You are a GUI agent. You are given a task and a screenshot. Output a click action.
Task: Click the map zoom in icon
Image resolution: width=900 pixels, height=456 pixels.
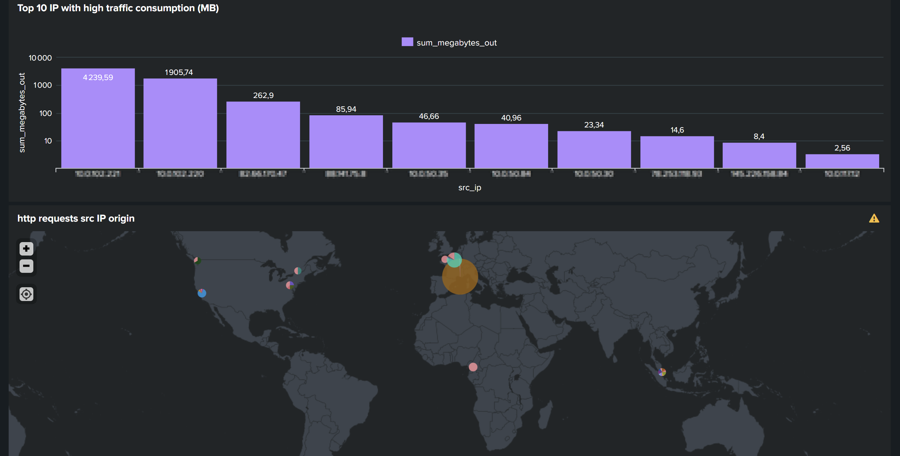coord(26,248)
